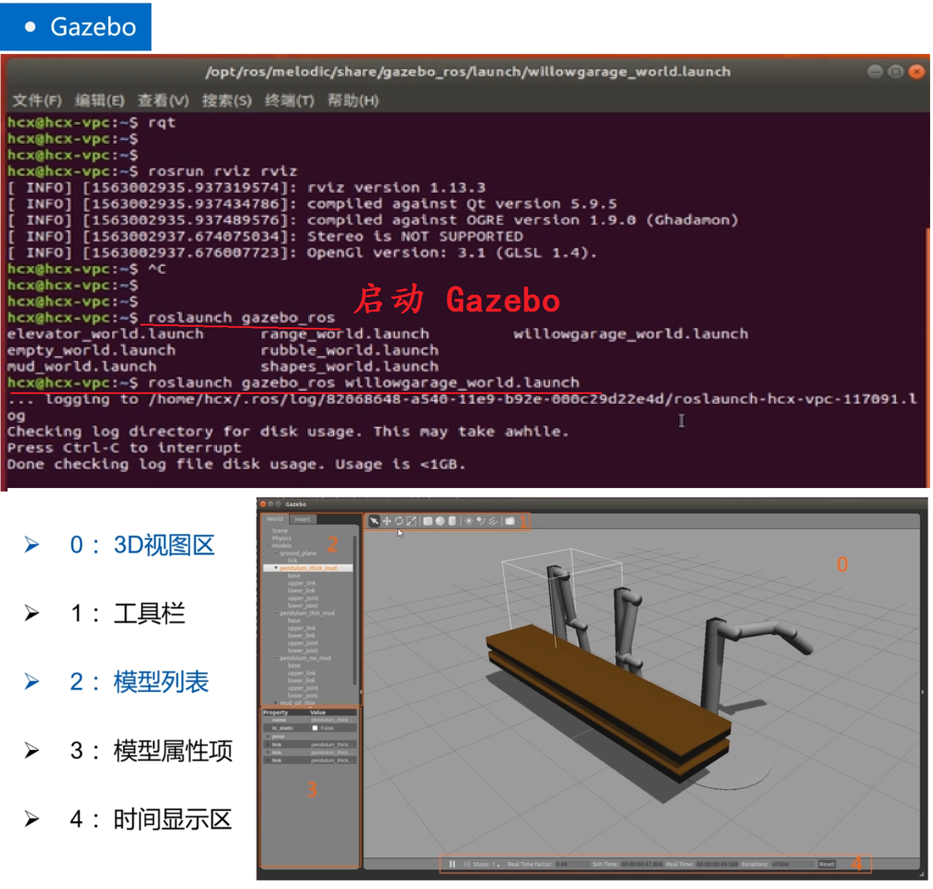The height and width of the screenshot is (889, 933).
Task: Add a directional light from the Gazebo toolbar
Action: click(493, 521)
